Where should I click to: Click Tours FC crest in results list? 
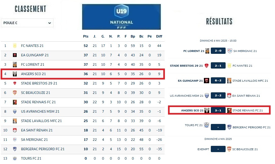[x=206, y=125]
